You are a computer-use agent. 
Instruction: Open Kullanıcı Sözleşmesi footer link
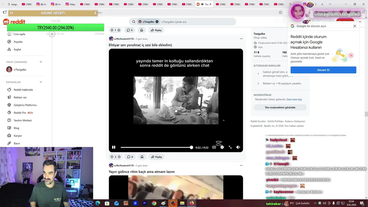click(x=295, y=121)
